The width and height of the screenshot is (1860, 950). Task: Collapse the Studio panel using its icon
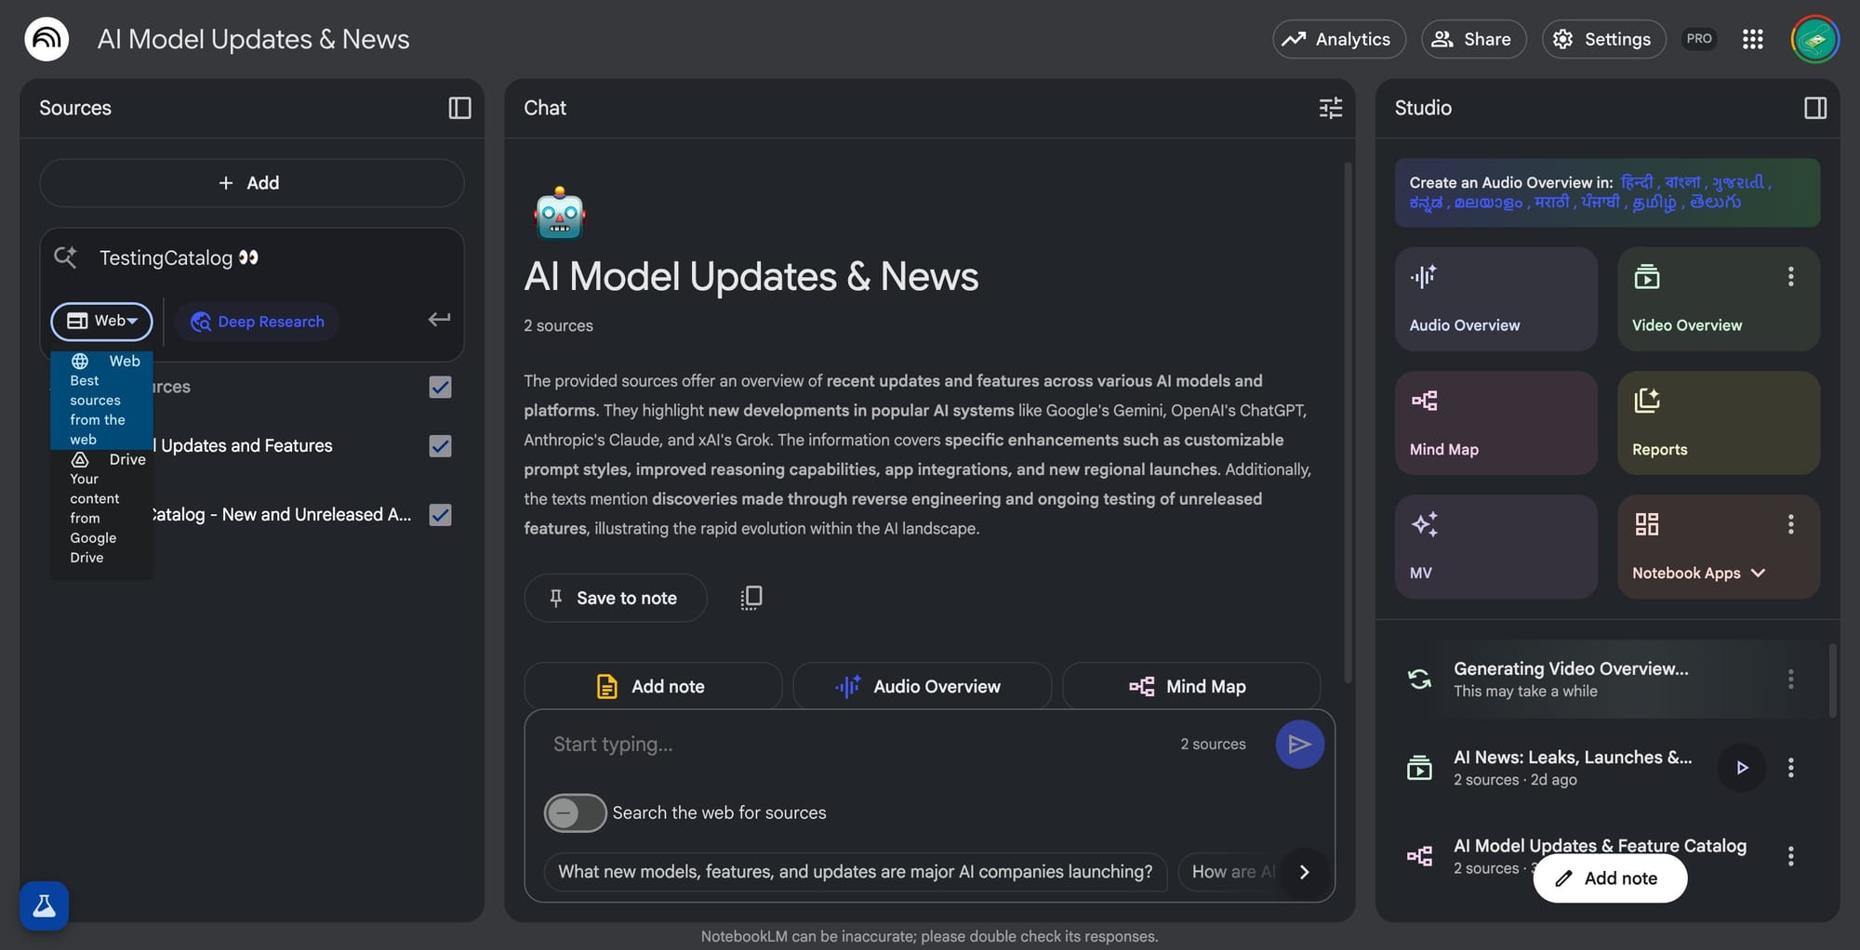1814,108
